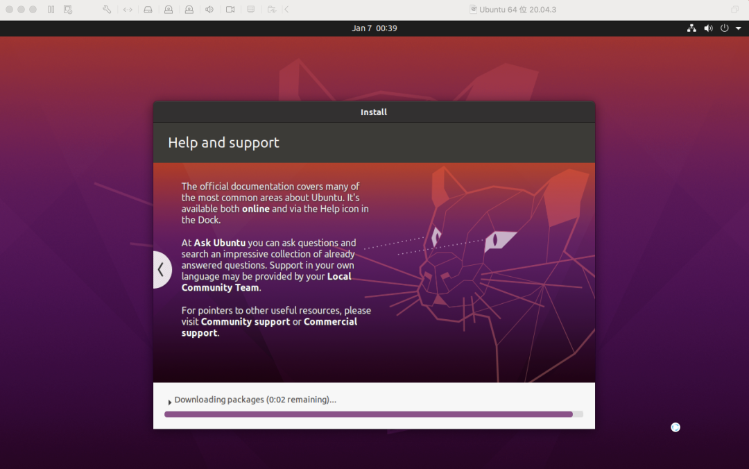Click the hard disk device icon
The width and height of the screenshot is (749, 469).
pos(148,10)
